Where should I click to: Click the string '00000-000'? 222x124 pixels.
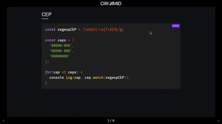point(61,45)
